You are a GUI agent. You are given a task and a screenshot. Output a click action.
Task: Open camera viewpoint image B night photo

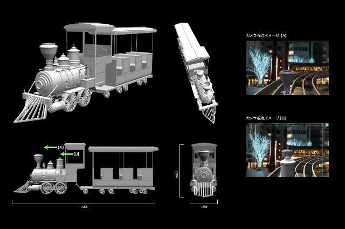[x=287, y=150]
